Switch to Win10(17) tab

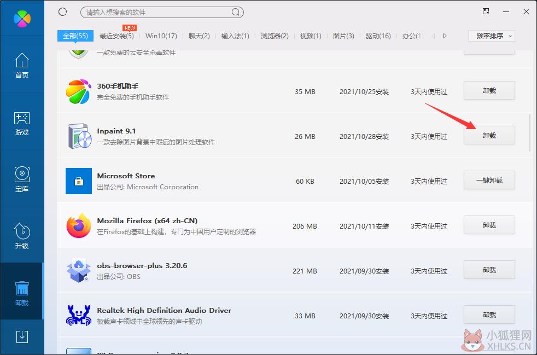(x=161, y=36)
